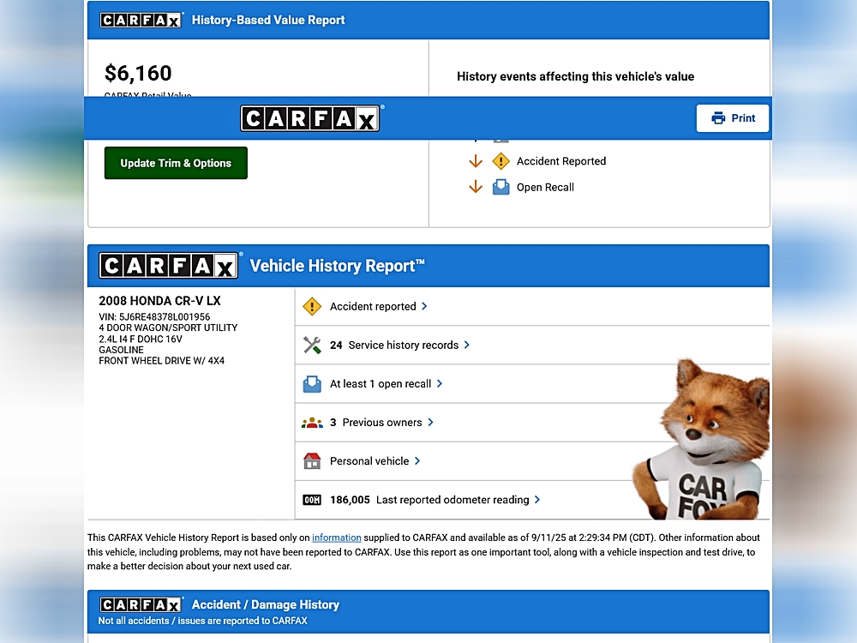
Task: Click 'History events affecting this vehicle's value' heading
Action: pyautogui.click(x=576, y=76)
